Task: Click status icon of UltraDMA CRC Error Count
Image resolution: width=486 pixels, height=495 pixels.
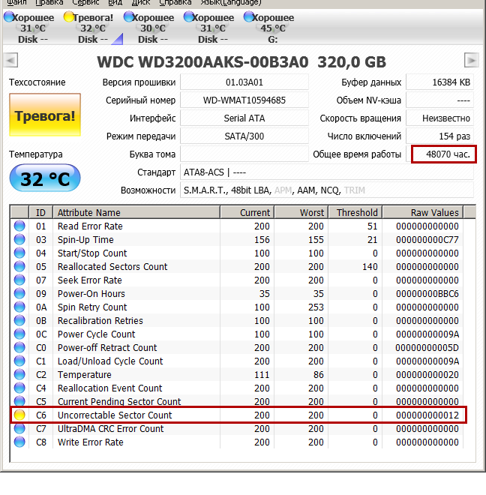Action: (x=19, y=428)
